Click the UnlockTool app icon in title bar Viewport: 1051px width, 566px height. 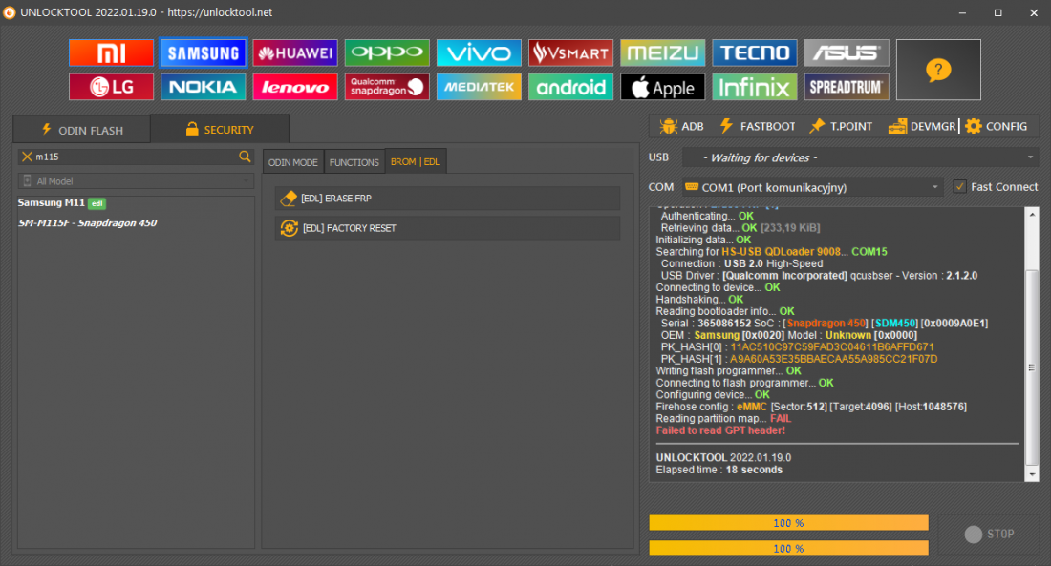(x=10, y=12)
